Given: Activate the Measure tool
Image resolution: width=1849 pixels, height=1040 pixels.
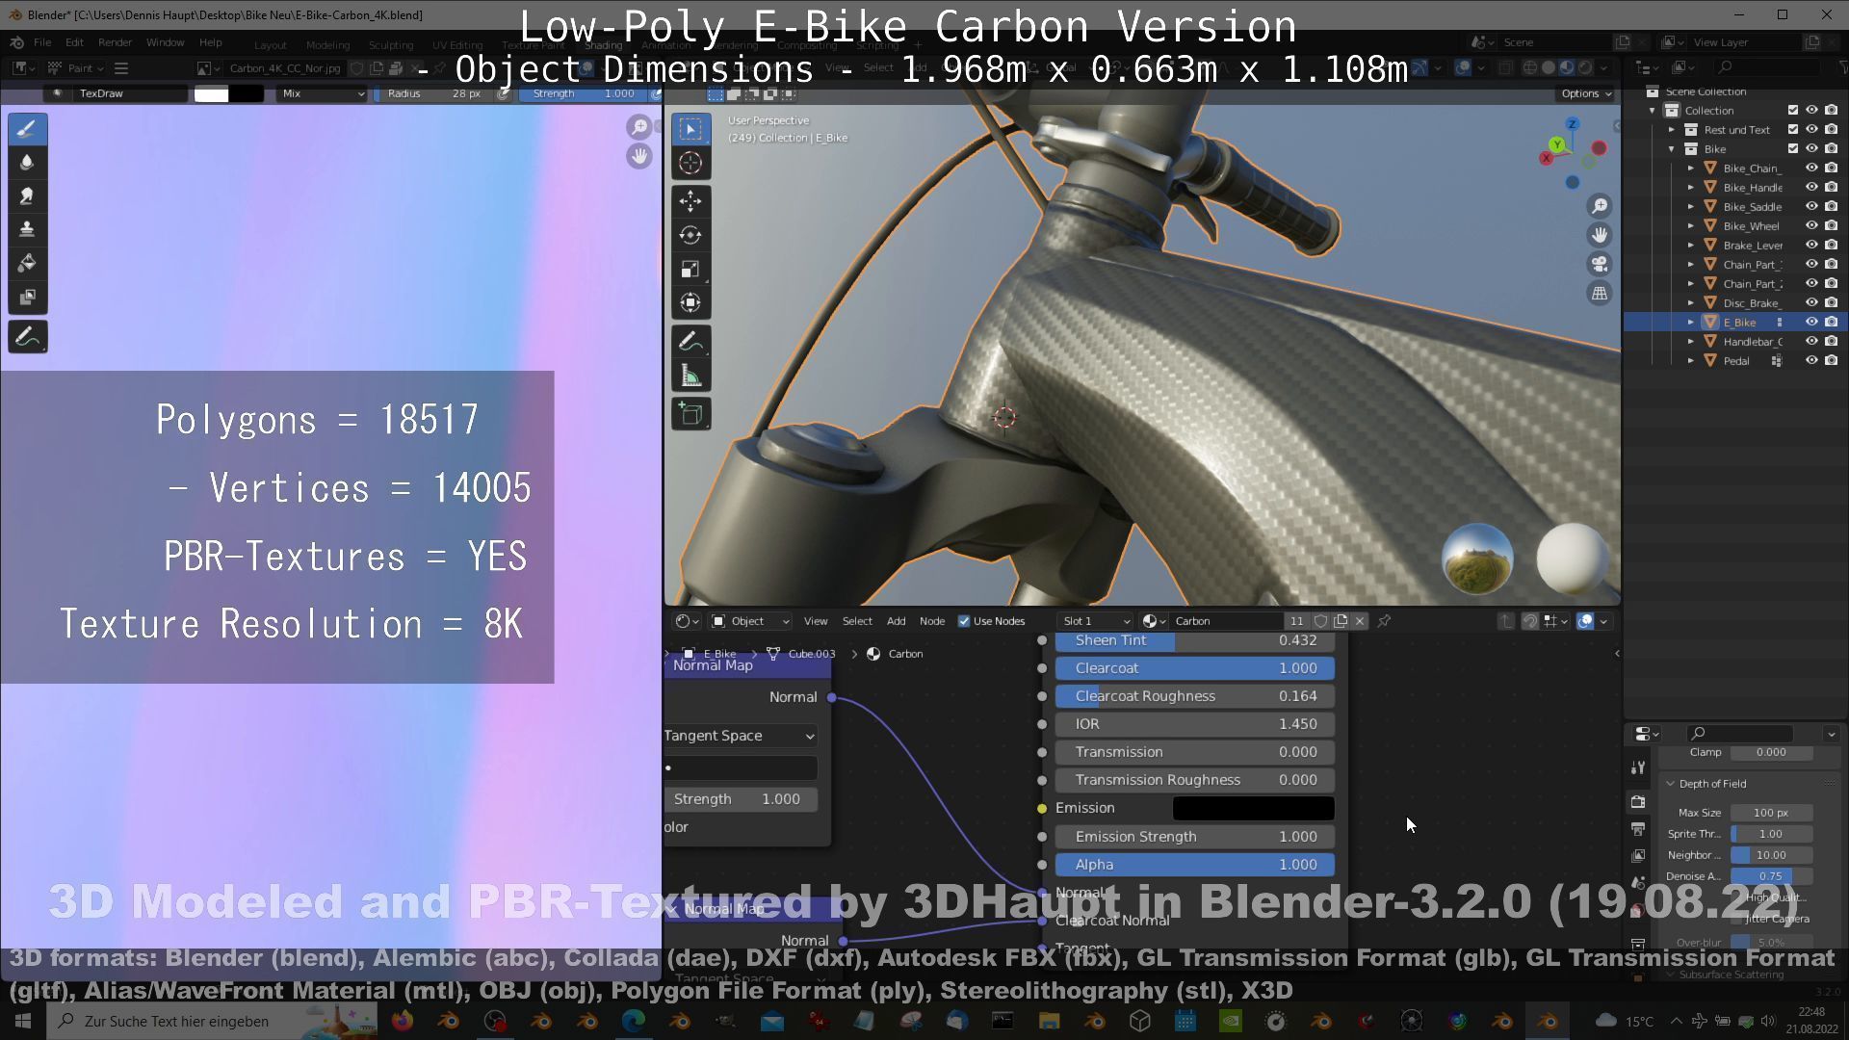Looking at the screenshot, I should [690, 376].
